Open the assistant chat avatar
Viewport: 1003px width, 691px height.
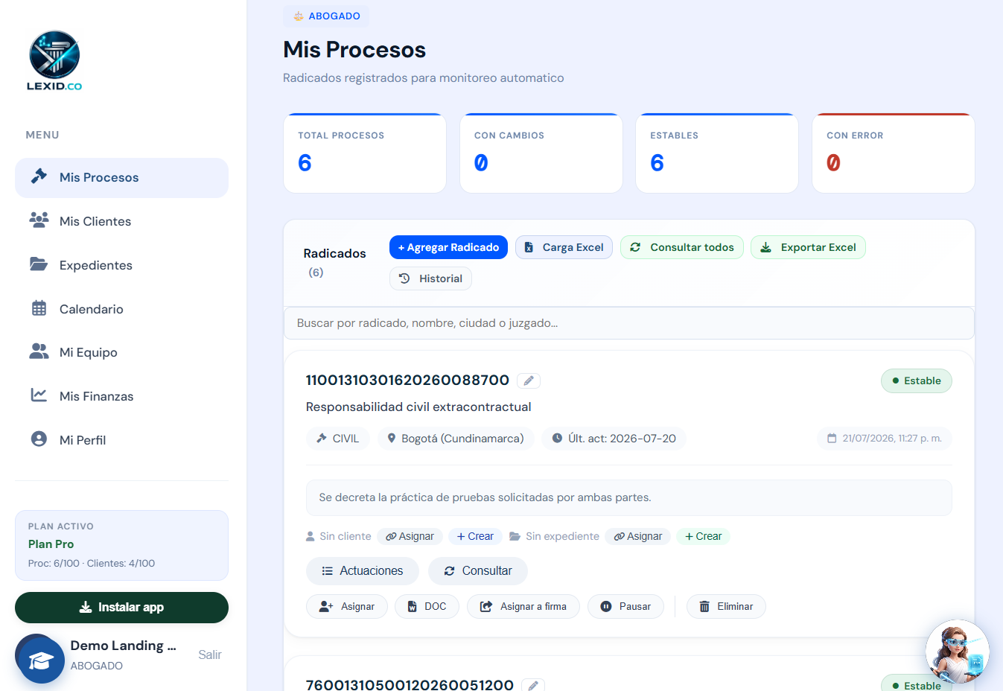click(958, 652)
